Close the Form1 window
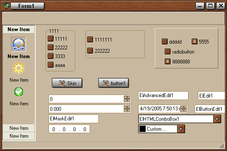This screenshot has width=227, height=151. pos(221,6)
